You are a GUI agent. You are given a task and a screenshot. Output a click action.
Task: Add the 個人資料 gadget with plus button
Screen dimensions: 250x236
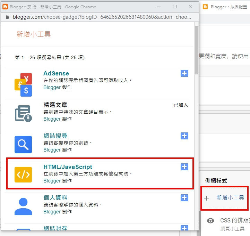[184, 198]
